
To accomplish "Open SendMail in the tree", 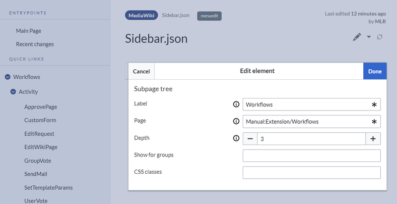I will point(36,174).
